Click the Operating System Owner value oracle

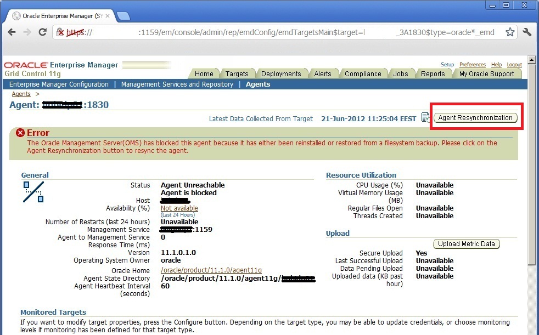(x=171, y=260)
